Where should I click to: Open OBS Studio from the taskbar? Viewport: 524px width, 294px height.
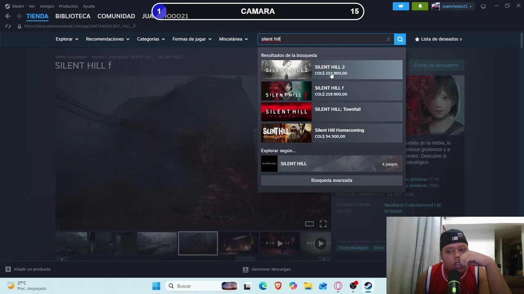[x=353, y=286]
